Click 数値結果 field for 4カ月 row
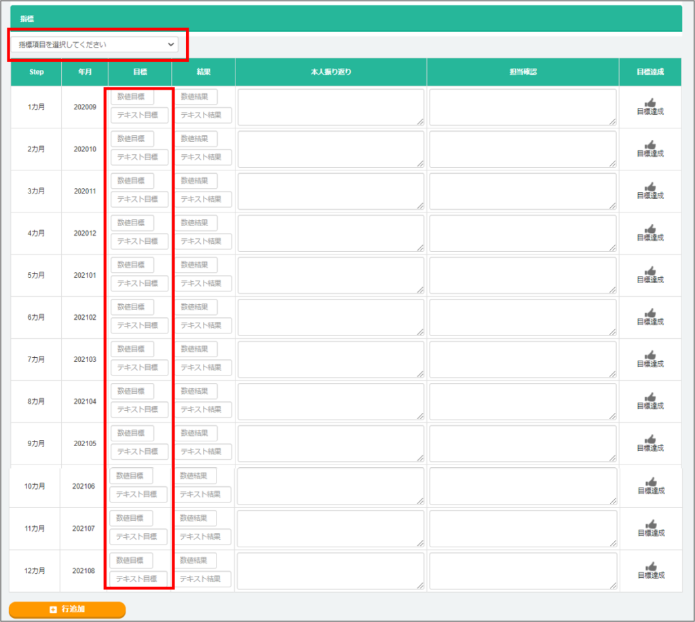 pyautogui.click(x=195, y=223)
